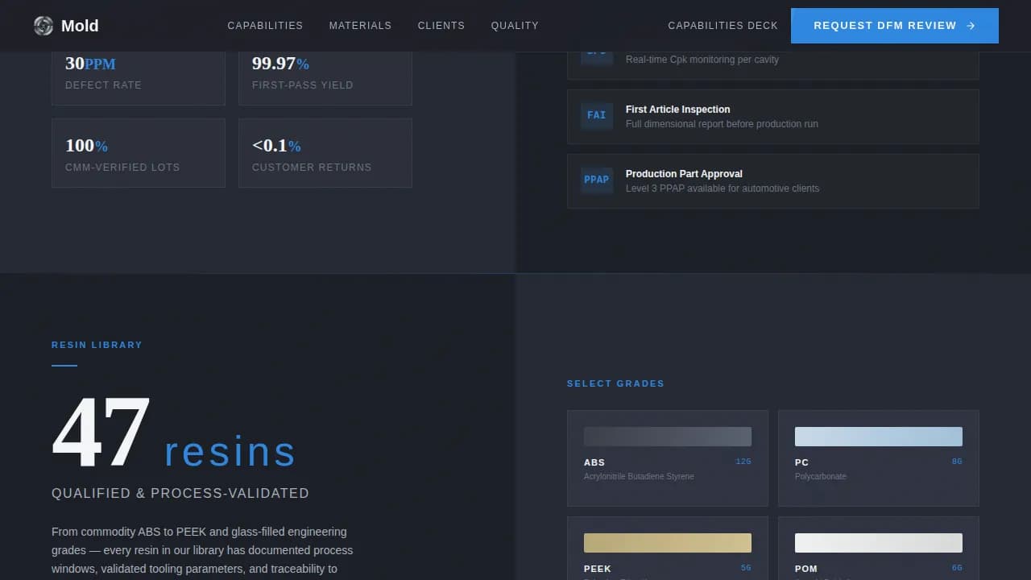Click the Mold globe logo icon
The image size is (1031, 580).
click(43, 25)
